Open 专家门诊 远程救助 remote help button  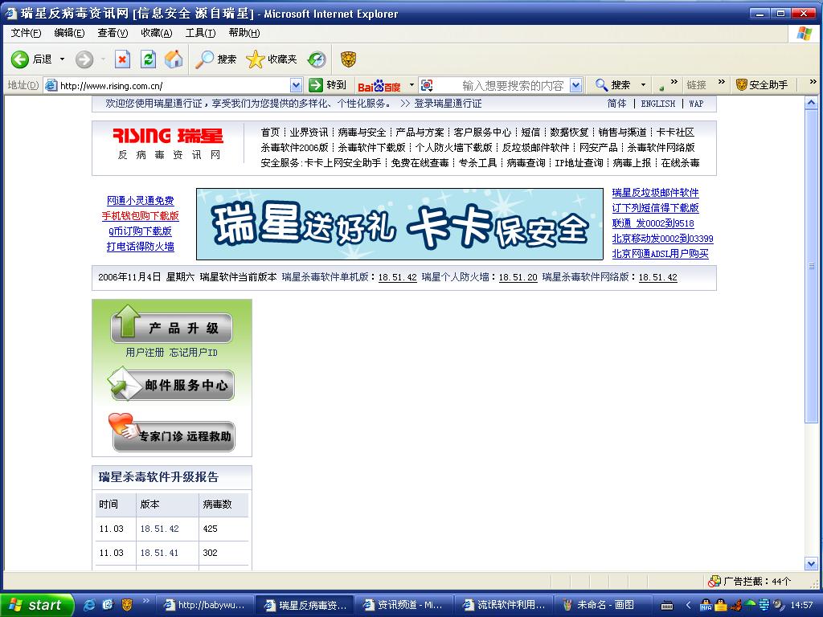click(172, 433)
